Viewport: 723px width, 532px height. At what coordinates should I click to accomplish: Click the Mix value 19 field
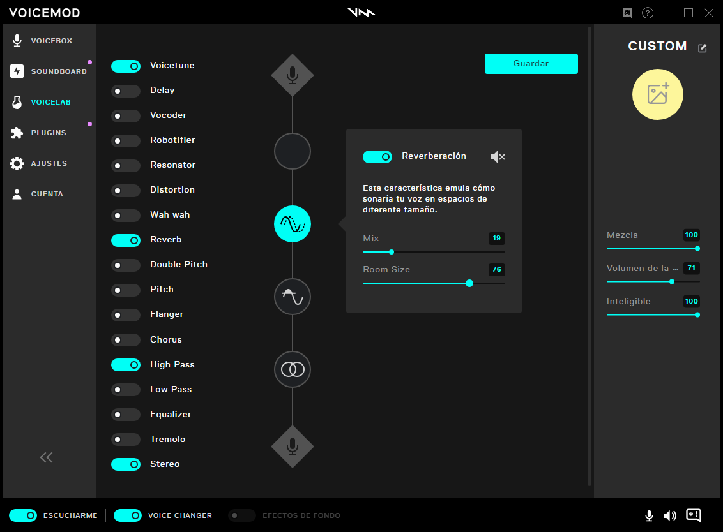(x=497, y=238)
